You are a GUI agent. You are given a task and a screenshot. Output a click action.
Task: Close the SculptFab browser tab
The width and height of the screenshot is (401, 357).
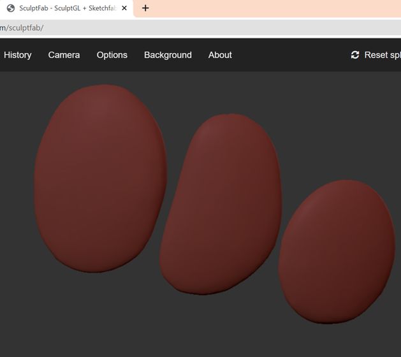124,8
